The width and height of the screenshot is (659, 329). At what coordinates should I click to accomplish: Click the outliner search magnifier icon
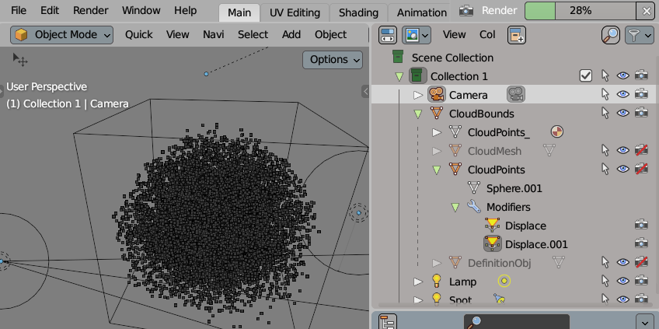click(611, 35)
